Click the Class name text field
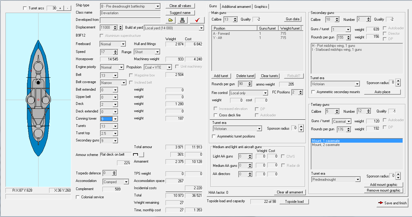Viewport: 412px width, 217px height. 130,13
